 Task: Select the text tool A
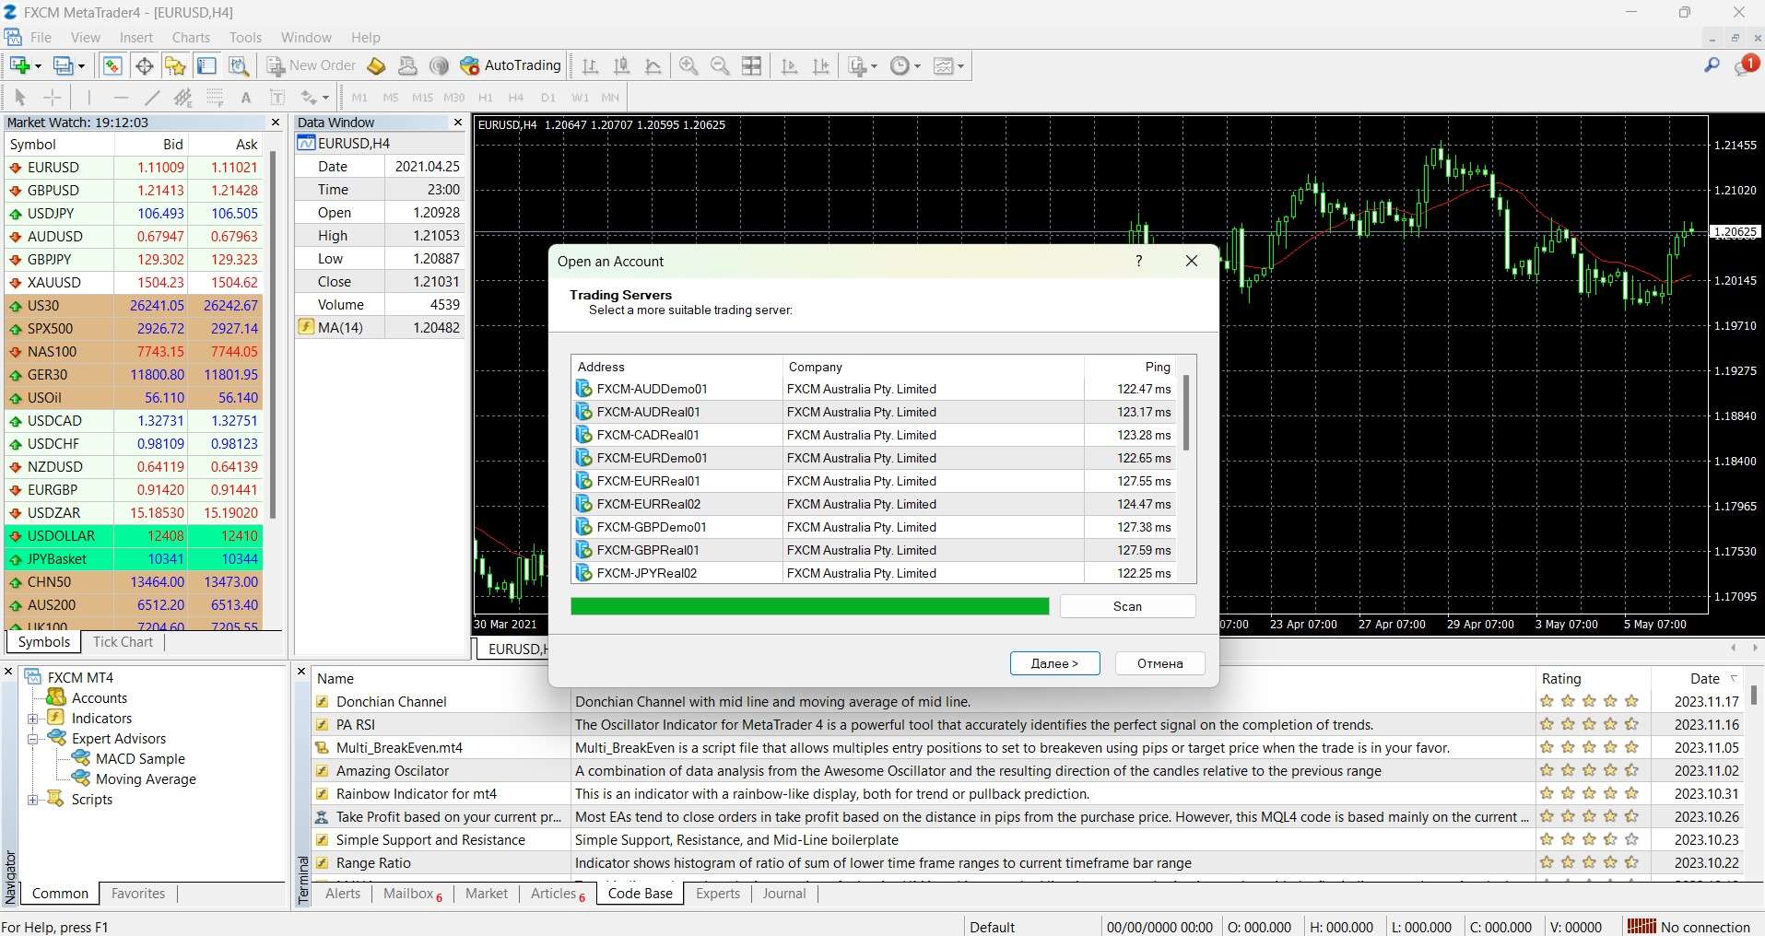(246, 98)
